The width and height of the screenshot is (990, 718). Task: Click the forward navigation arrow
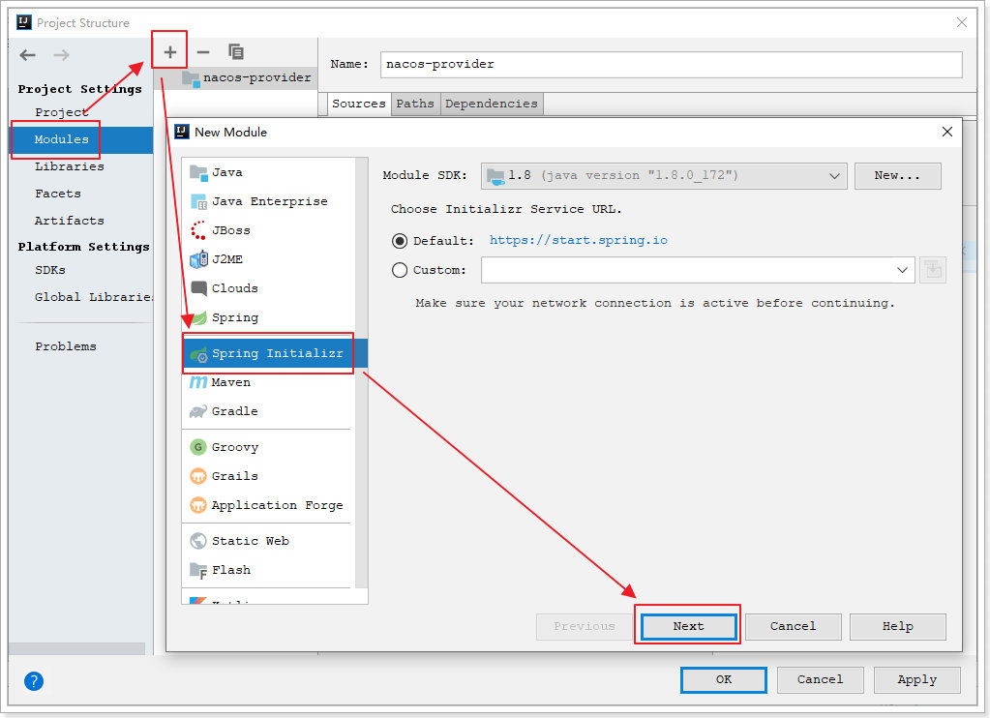(61, 55)
